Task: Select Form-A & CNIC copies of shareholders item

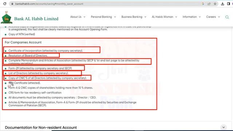Action: click(x=51, y=88)
